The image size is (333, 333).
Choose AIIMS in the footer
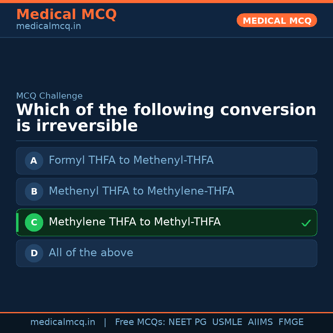[260, 322]
